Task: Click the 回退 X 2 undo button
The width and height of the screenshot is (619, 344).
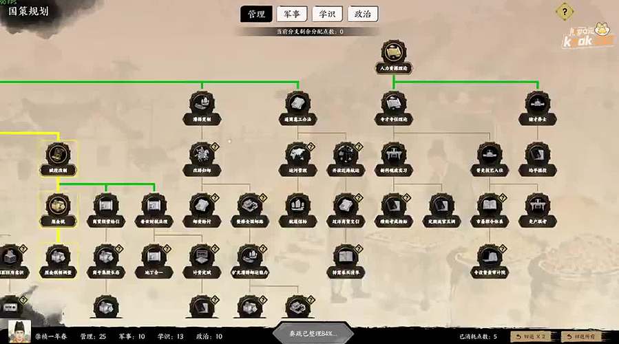Action: pyautogui.click(x=531, y=336)
